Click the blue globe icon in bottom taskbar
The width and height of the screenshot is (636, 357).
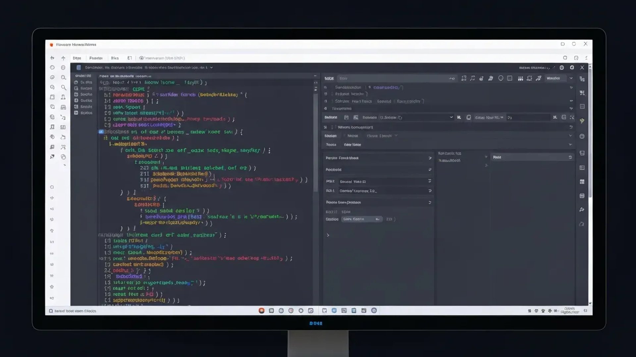[334, 310]
